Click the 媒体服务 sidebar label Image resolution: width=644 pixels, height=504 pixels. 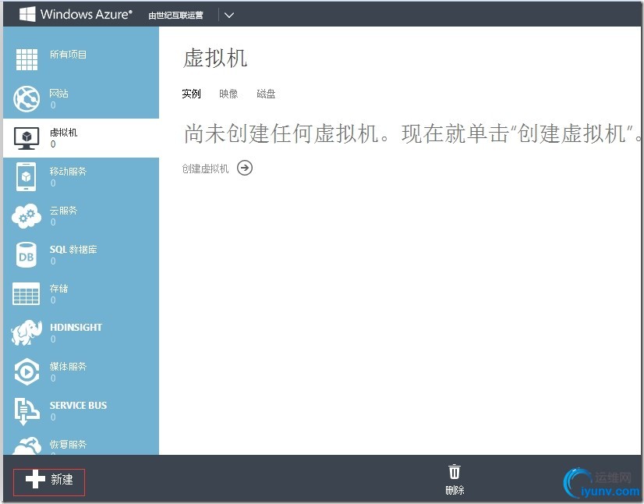[68, 366]
